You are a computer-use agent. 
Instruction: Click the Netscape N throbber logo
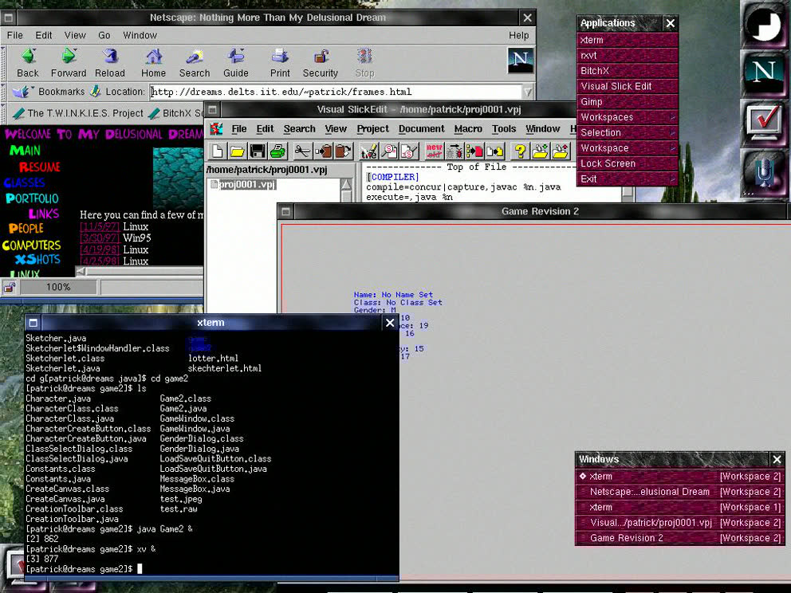[520, 60]
